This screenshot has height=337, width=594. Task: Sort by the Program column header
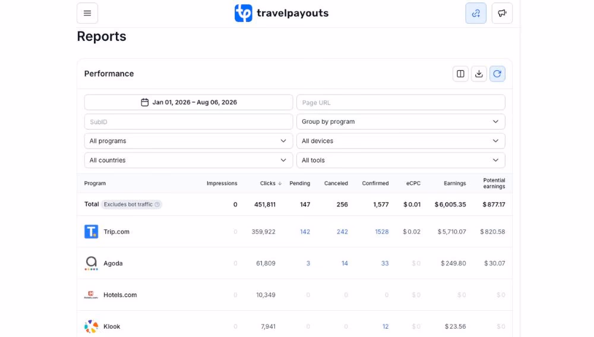pyautogui.click(x=95, y=184)
